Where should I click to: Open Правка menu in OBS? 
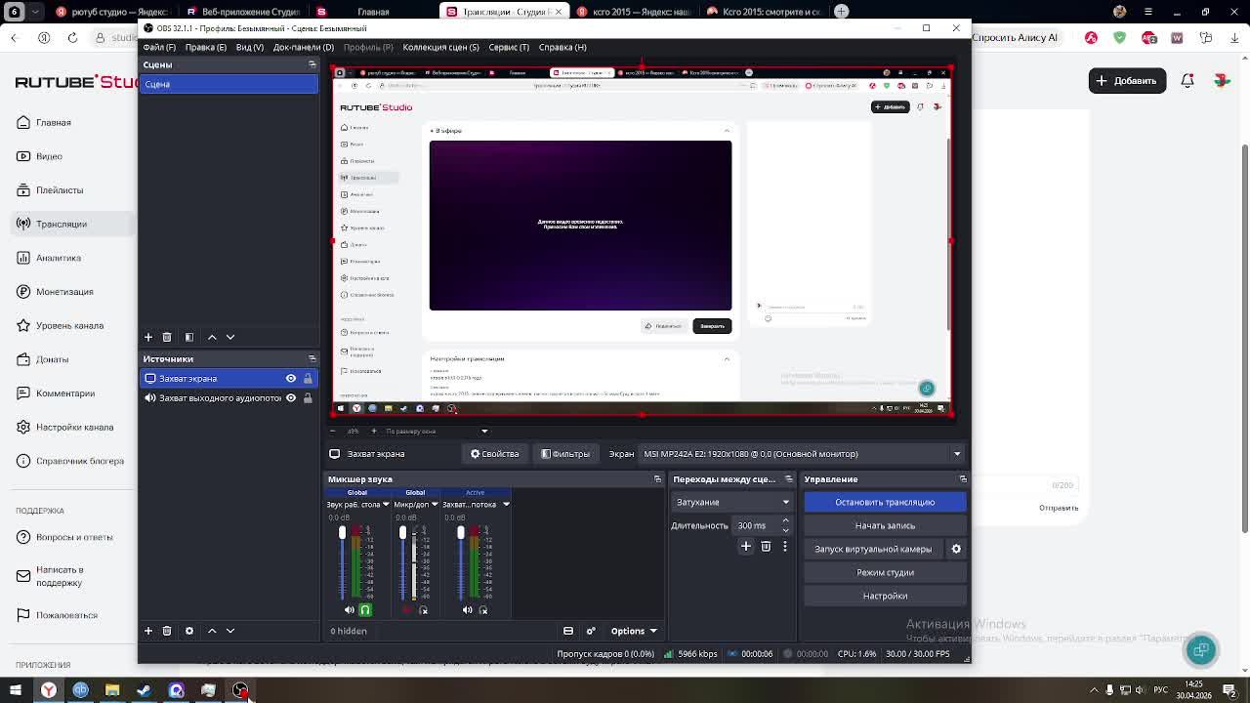click(x=205, y=47)
